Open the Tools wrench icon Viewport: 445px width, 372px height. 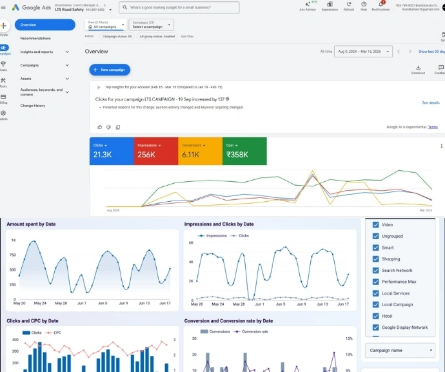click(3, 81)
